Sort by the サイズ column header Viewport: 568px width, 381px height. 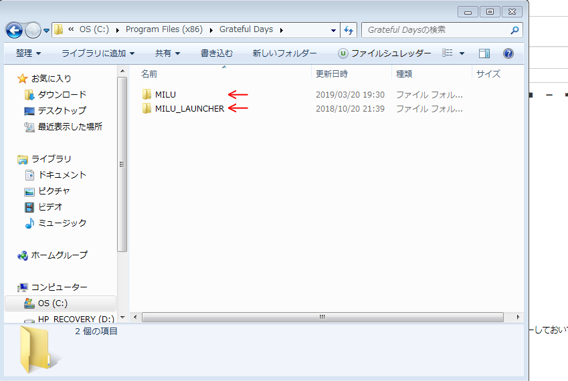pyautogui.click(x=488, y=74)
